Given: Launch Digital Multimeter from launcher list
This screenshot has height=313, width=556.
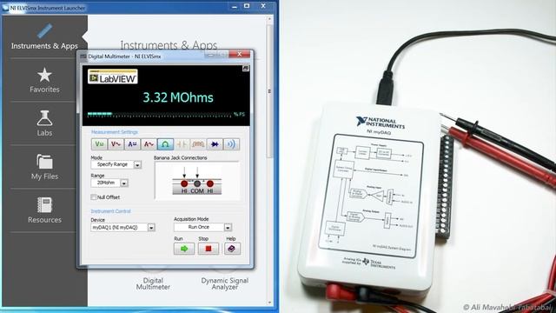Looking at the screenshot, I should (153, 283).
